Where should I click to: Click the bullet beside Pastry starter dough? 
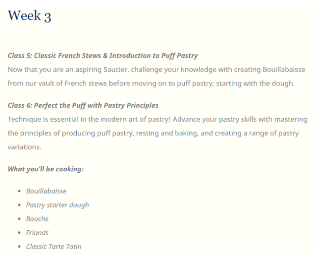pyautogui.click(x=19, y=205)
